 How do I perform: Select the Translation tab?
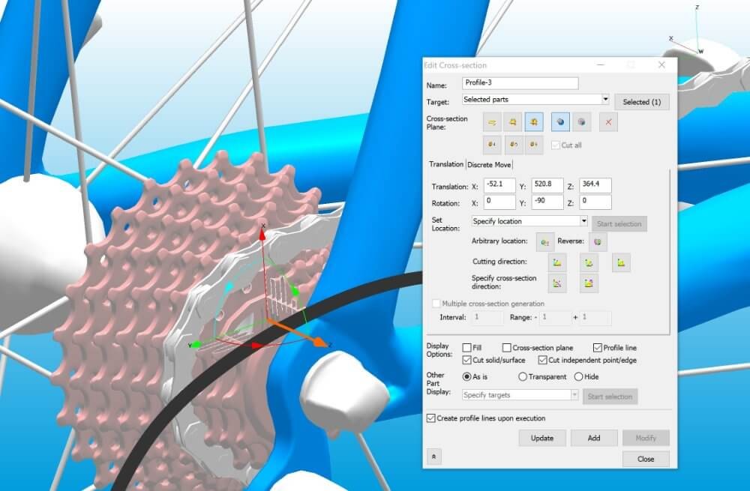pos(446,164)
